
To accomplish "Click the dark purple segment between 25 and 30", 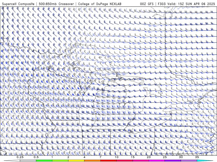I will coord(173,161).
